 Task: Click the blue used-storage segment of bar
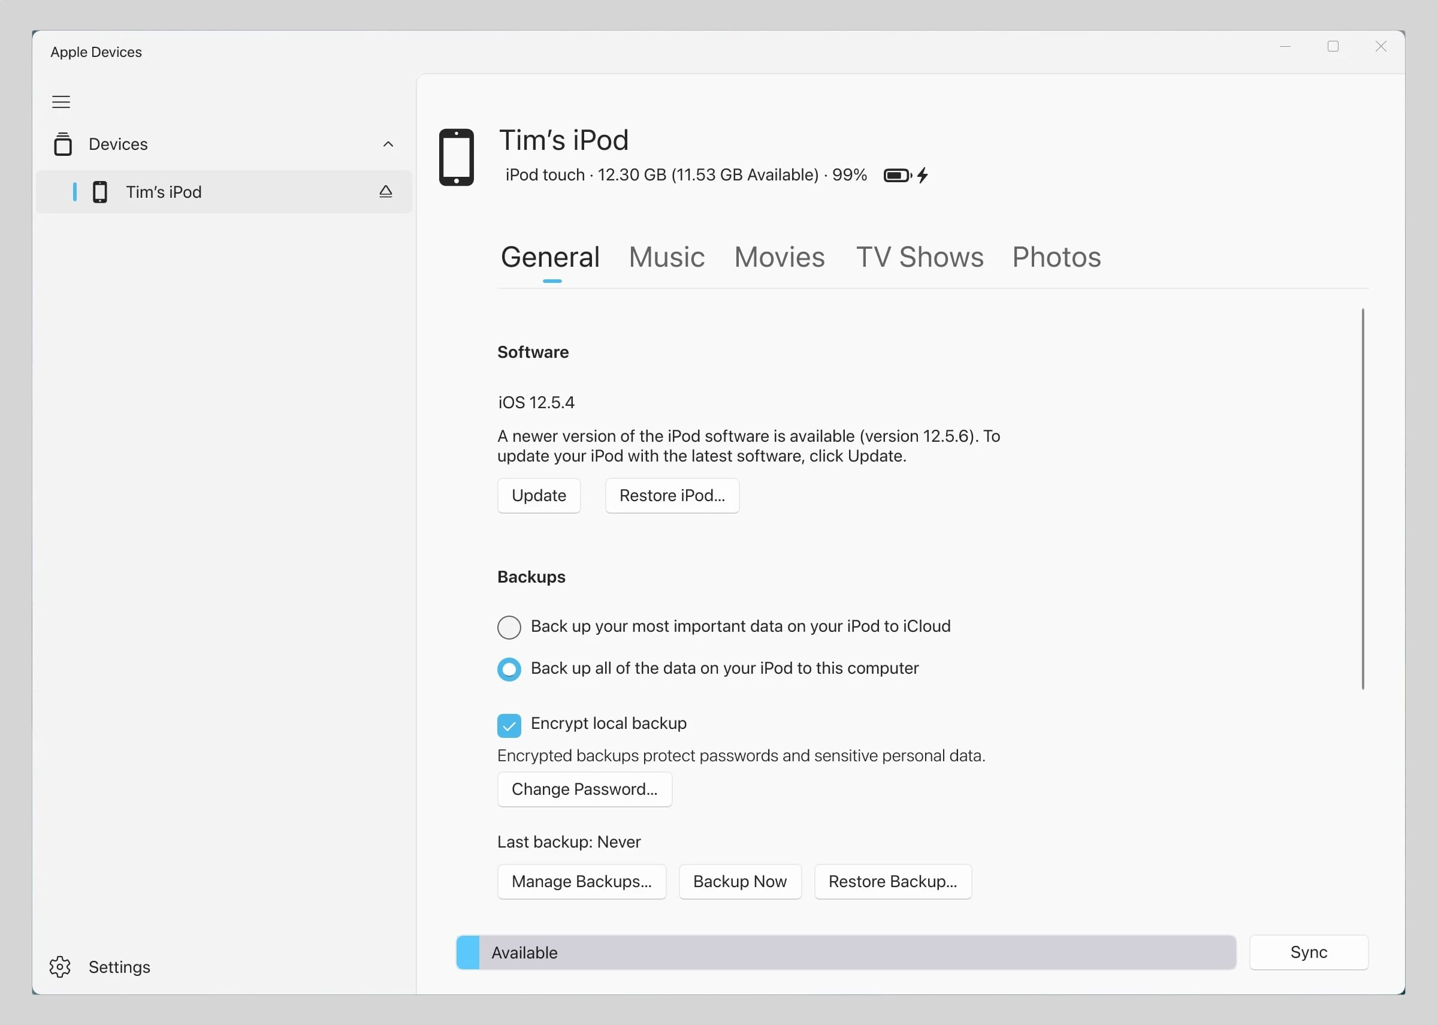point(467,952)
